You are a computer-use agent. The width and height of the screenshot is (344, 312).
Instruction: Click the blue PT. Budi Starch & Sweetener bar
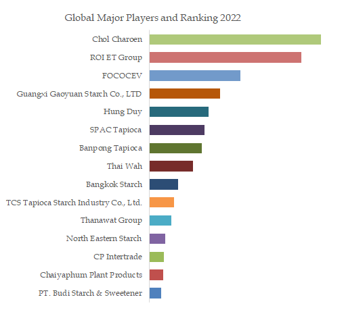[155, 293]
